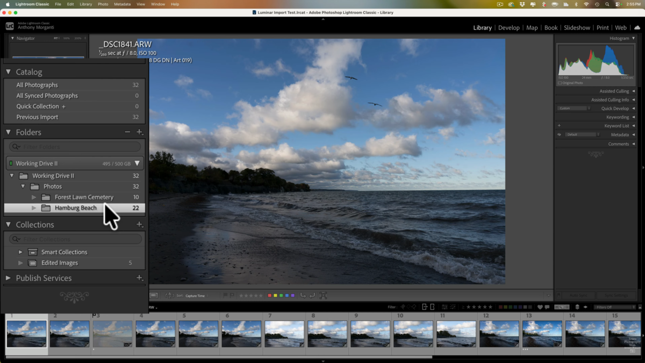Click the Folders minus icon
Screen dimensions: 645x363
(x=127, y=132)
